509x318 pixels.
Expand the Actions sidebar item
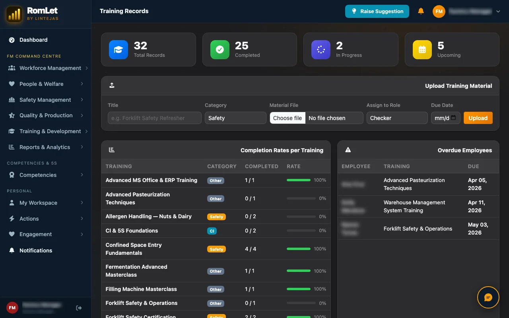pyautogui.click(x=46, y=219)
